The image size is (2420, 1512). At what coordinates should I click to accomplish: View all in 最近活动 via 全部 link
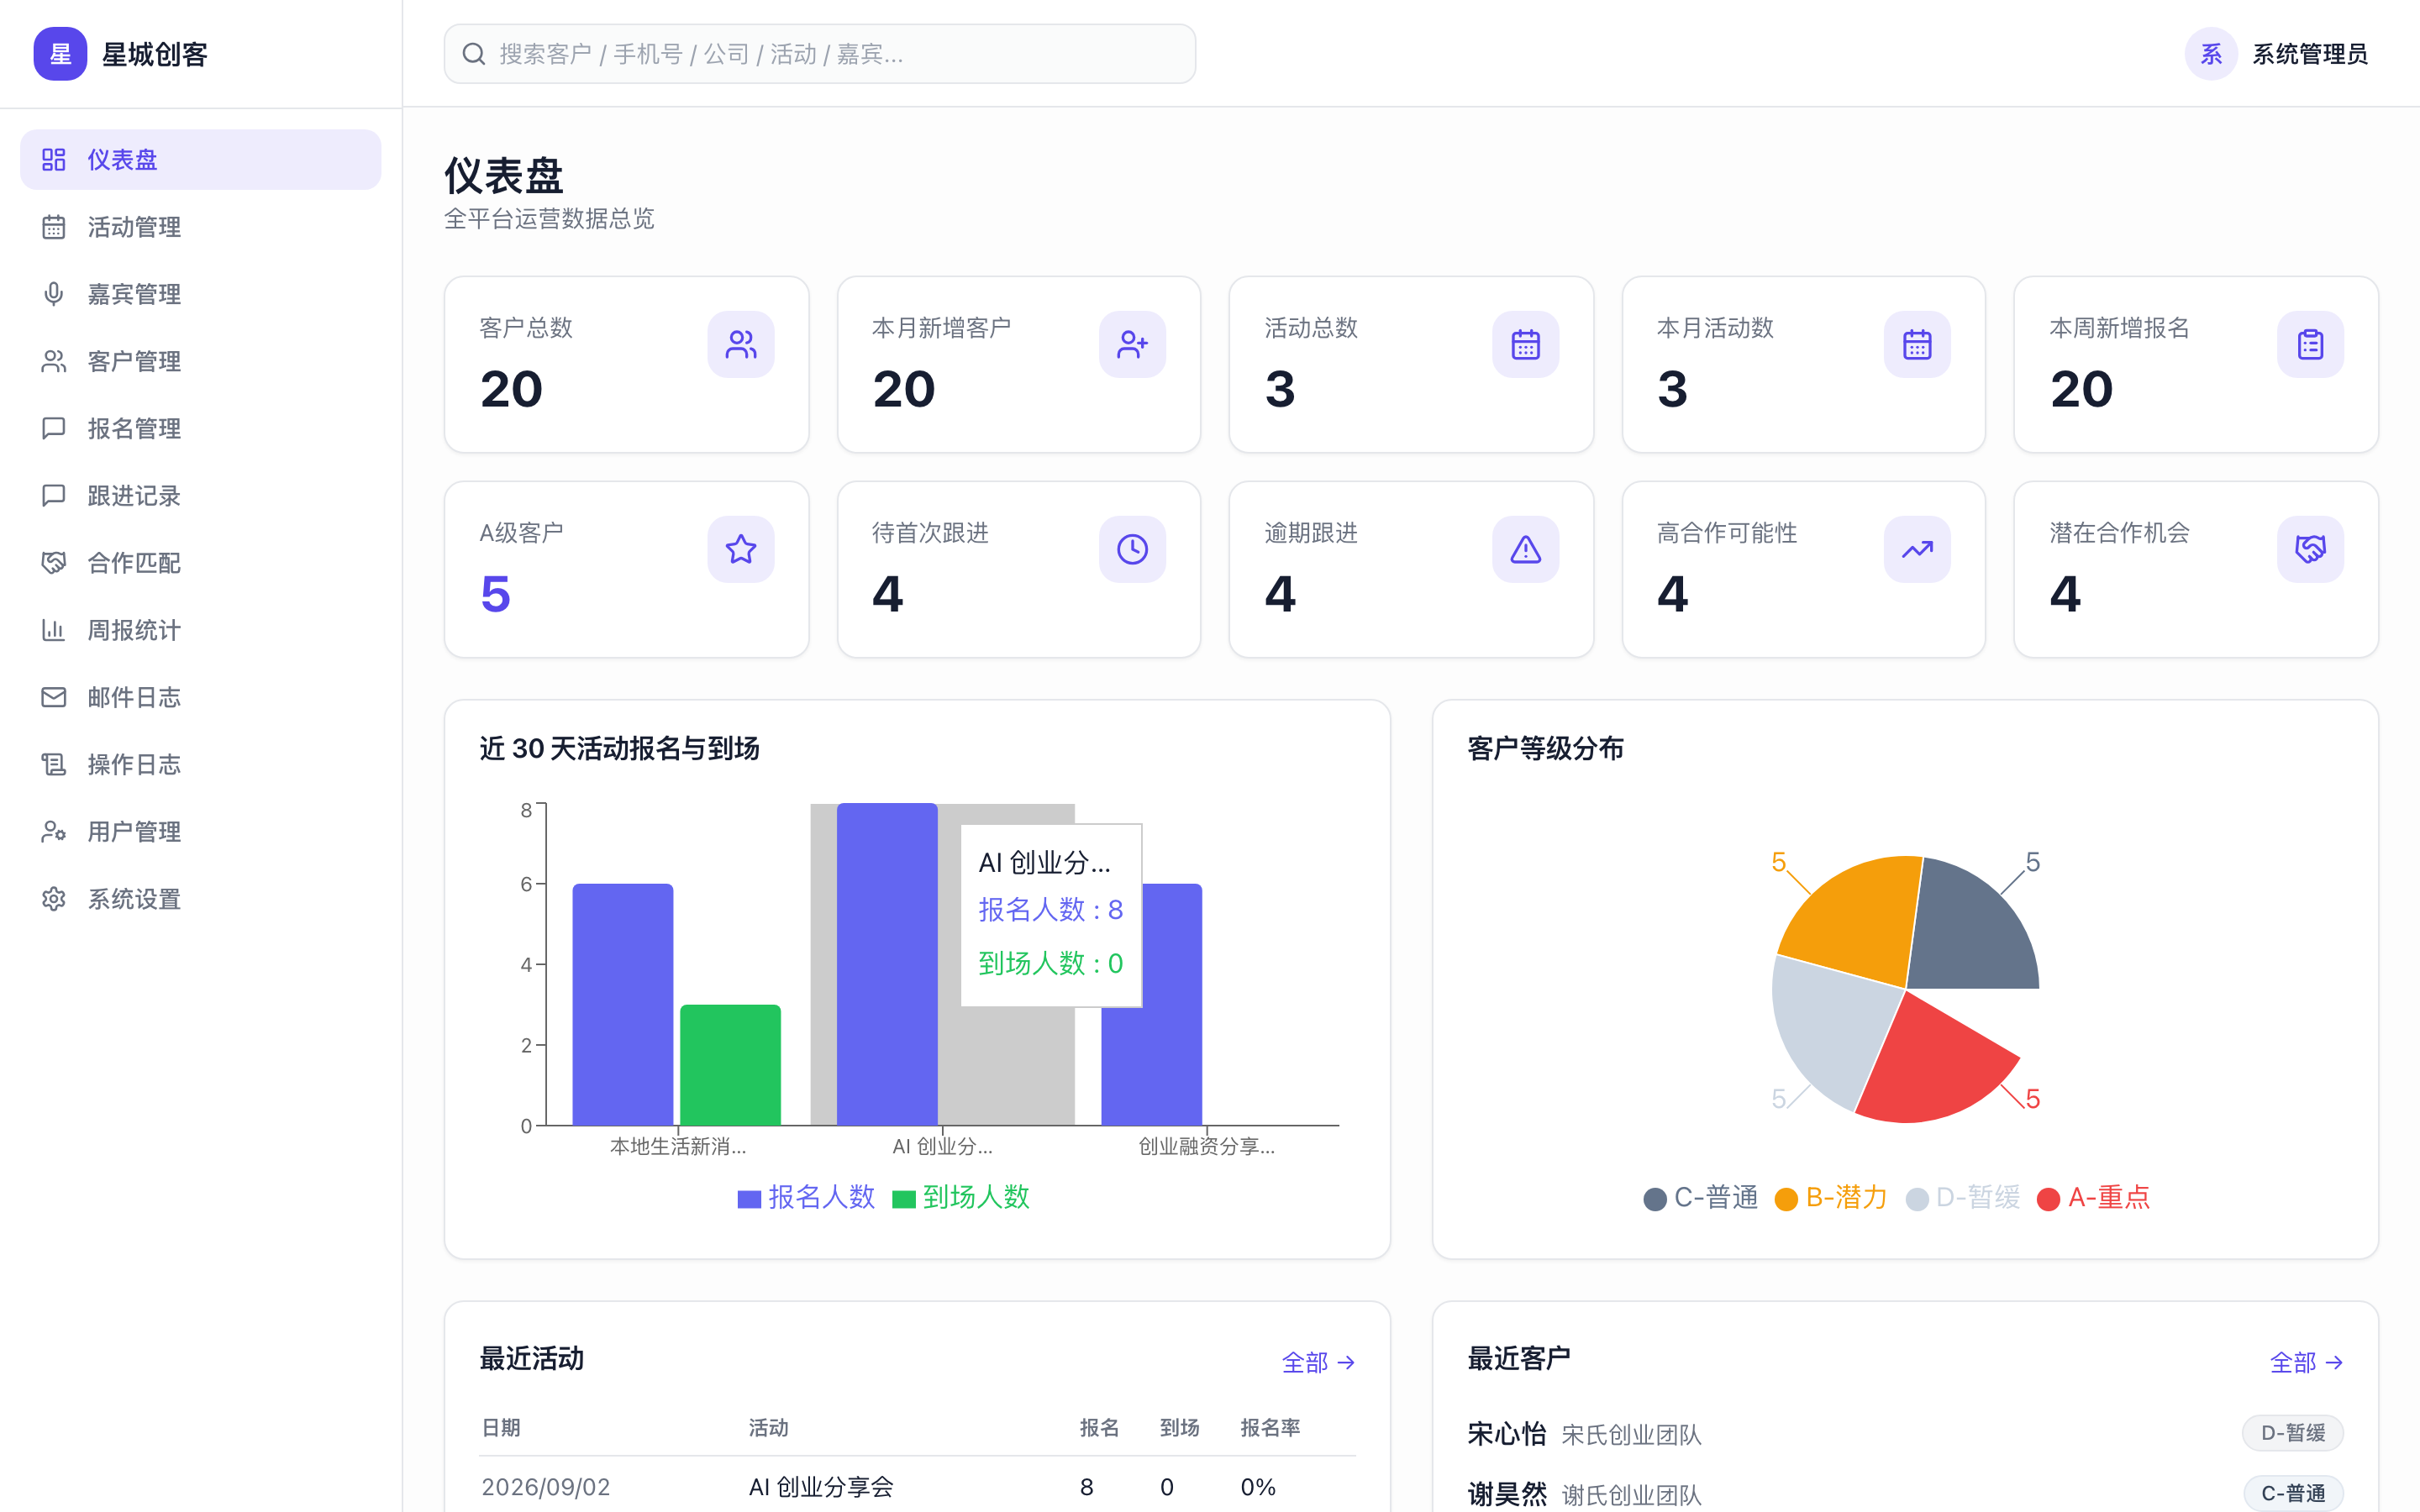1318,1362
